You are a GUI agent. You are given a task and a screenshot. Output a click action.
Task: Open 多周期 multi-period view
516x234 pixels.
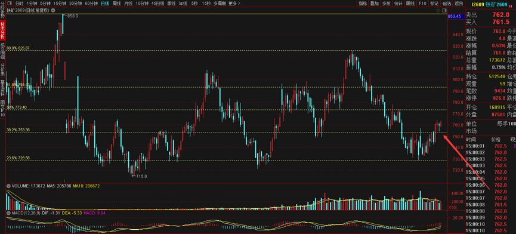coord(220,4)
